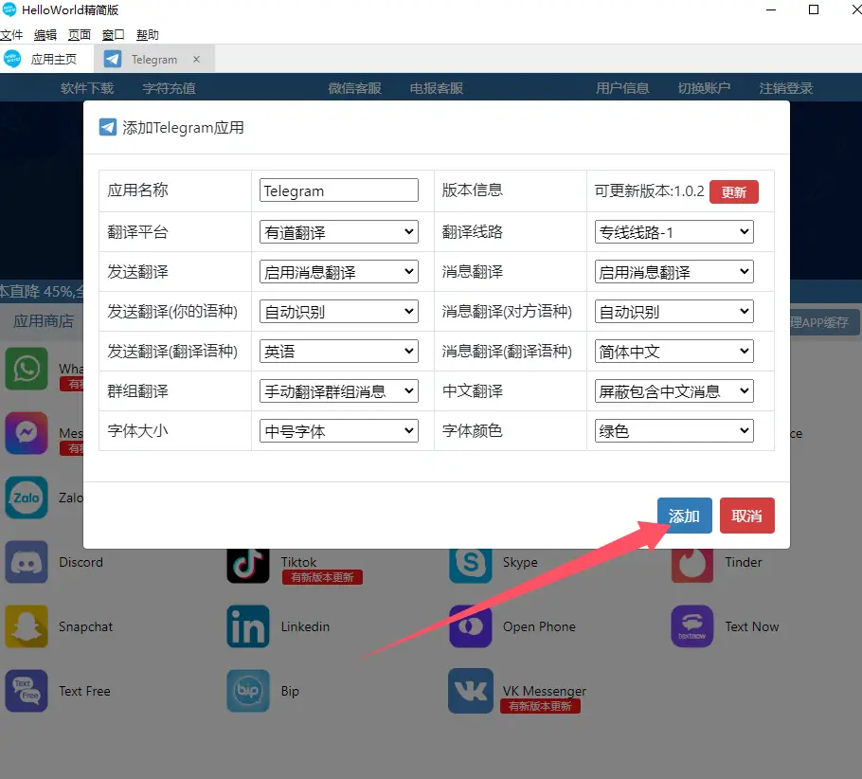Image resolution: width=862 pixels, height=779 pixels.
Task: Open 电报客服 in the navigation bar
Action: point(437,88)
